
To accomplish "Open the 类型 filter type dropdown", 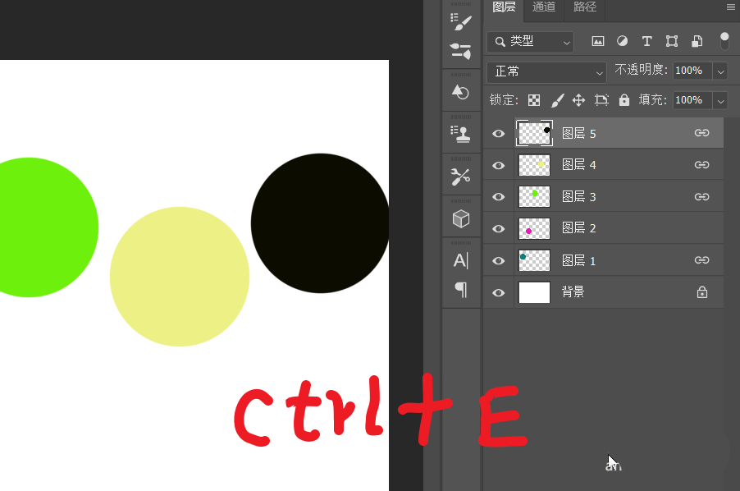I will [530, 41].
